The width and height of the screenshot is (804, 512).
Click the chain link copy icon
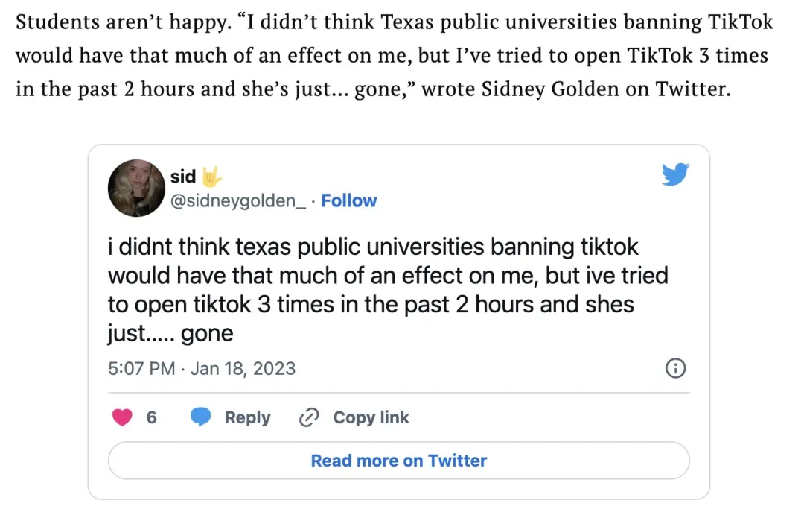coord(308,417)
